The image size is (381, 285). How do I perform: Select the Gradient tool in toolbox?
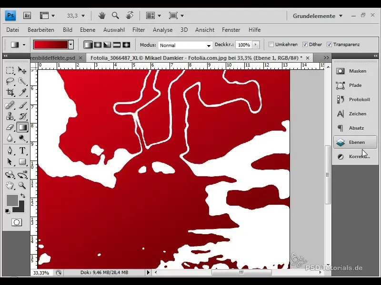(22, 127)
